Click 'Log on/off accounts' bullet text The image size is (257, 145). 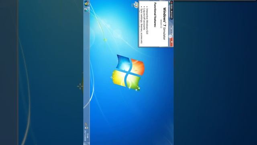pos(144,19)
